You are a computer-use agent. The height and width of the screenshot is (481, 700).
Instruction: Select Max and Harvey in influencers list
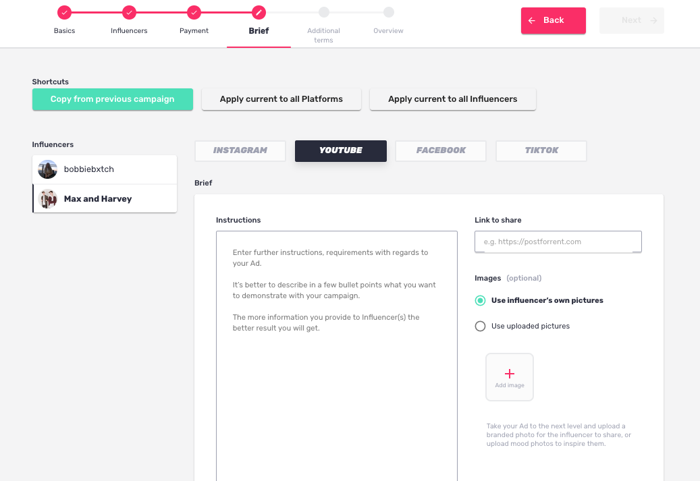click(x=105, y=199)
